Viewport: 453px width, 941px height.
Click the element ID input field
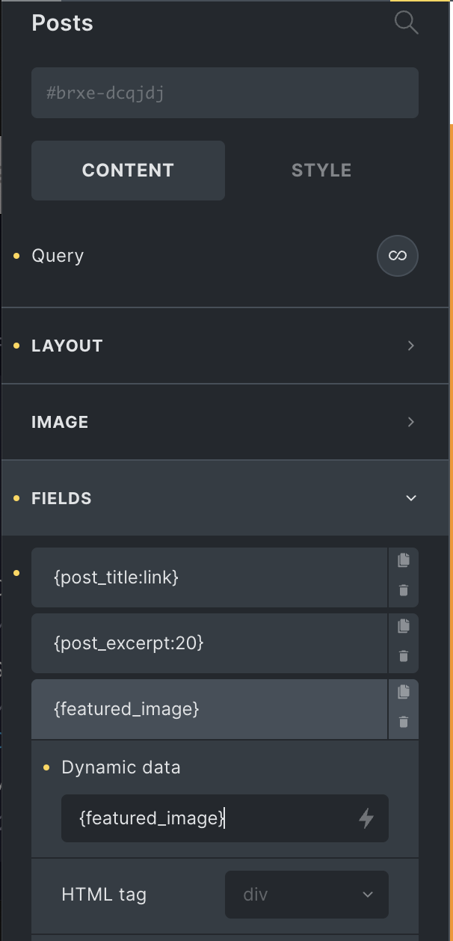[225, 94]
